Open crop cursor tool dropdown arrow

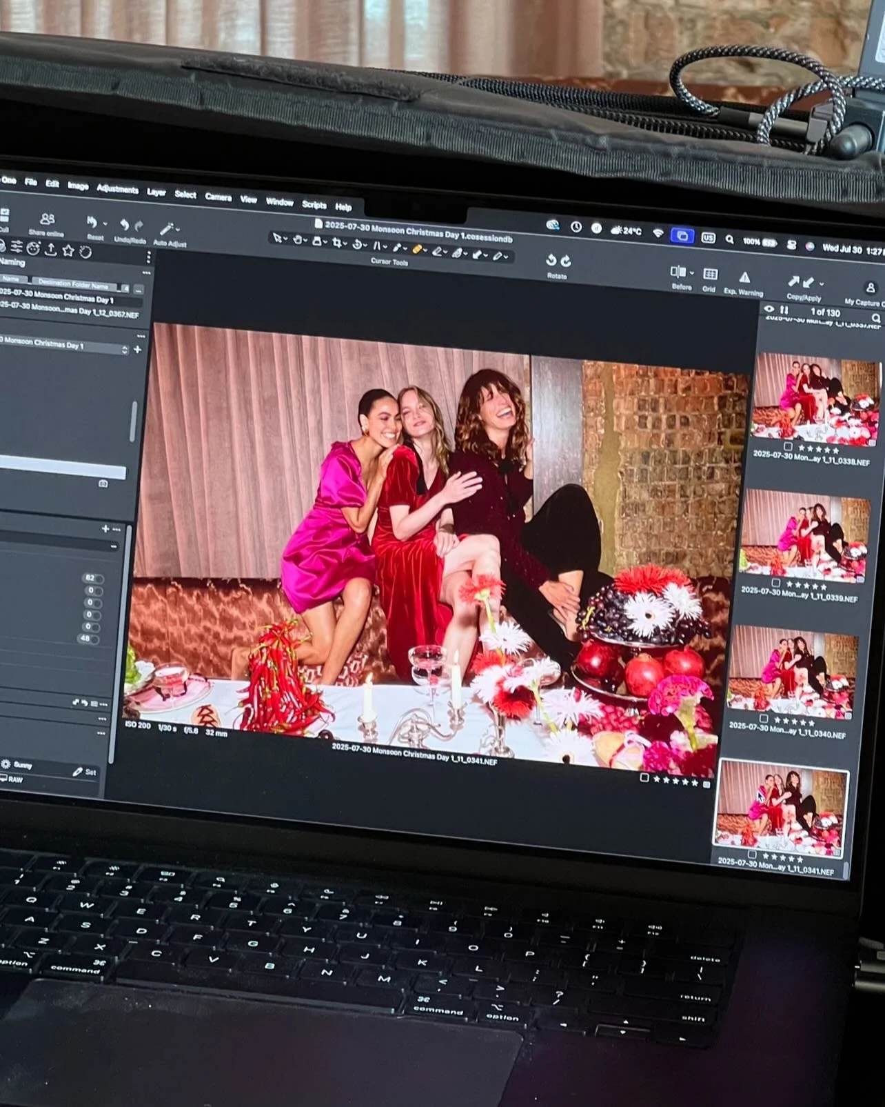pos(346,243)
